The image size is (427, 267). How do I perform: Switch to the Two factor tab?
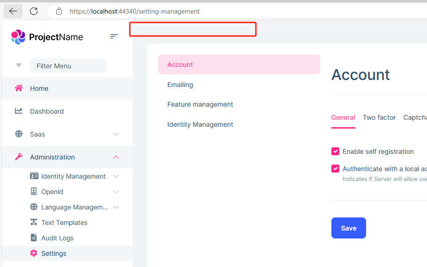(x=379, y=118)
